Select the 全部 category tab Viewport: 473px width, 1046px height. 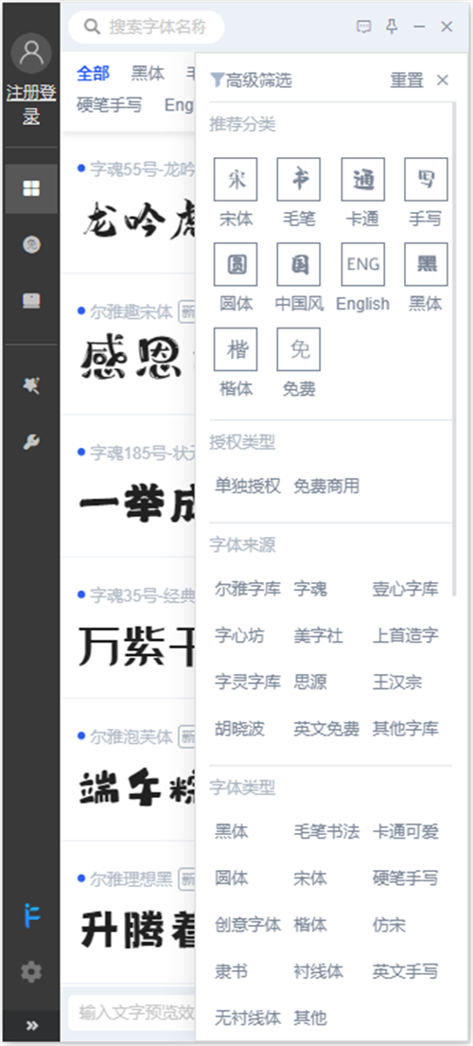[94, 74]
